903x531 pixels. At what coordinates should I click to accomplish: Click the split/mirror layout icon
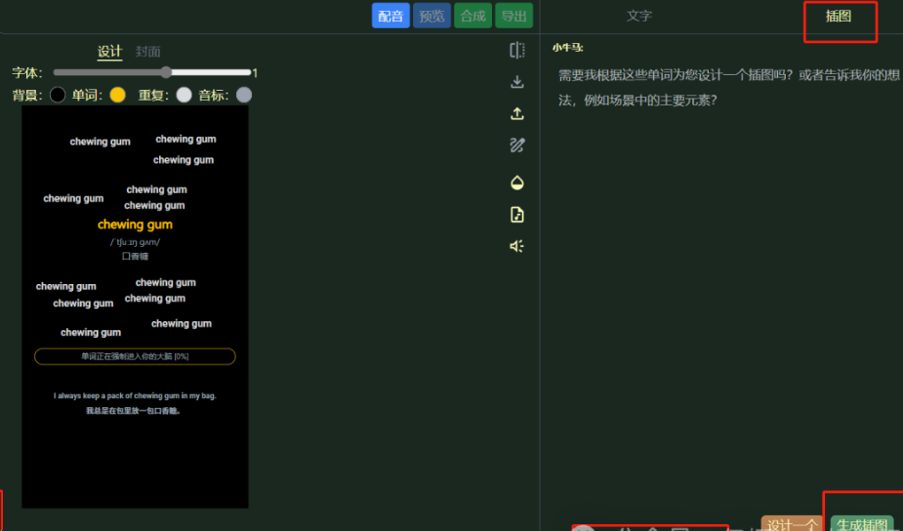tap(517, 50)
